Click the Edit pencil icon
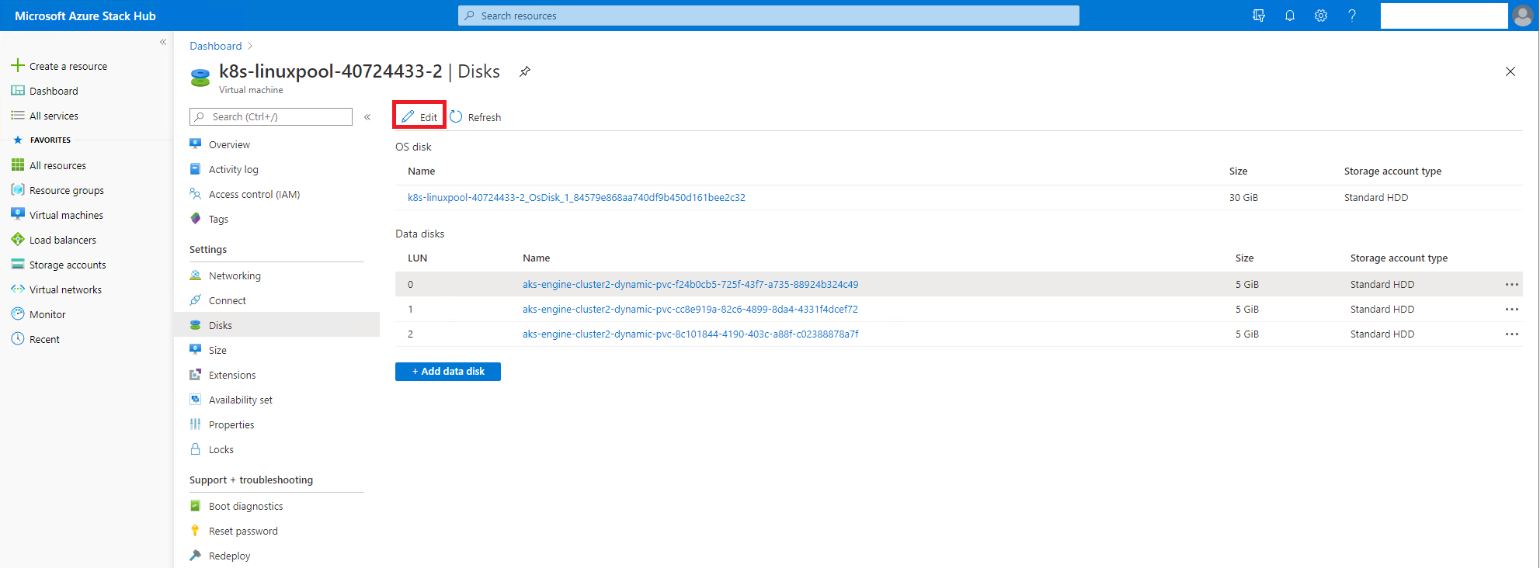The height and width of the screenshot is (568, 1540). (x=408, y=116)
